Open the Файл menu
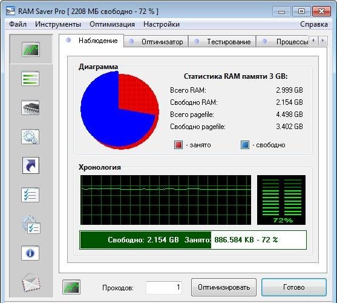The image size is (337, 303). pyautogui.click(x=18, y=24)
